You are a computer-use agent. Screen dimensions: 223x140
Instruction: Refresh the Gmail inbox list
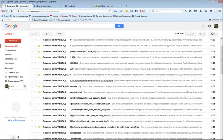47,34
